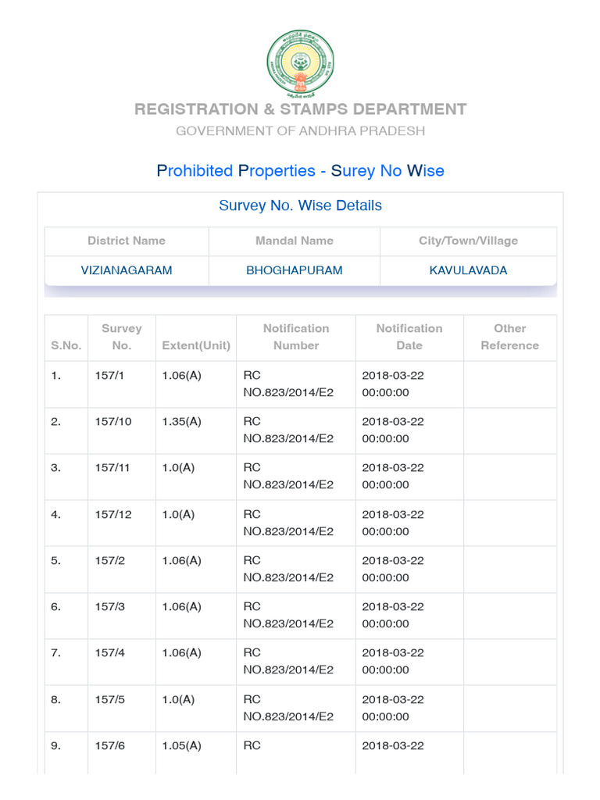
Task: Click the Extent(Unit) column header
Action: pos(196,345)
